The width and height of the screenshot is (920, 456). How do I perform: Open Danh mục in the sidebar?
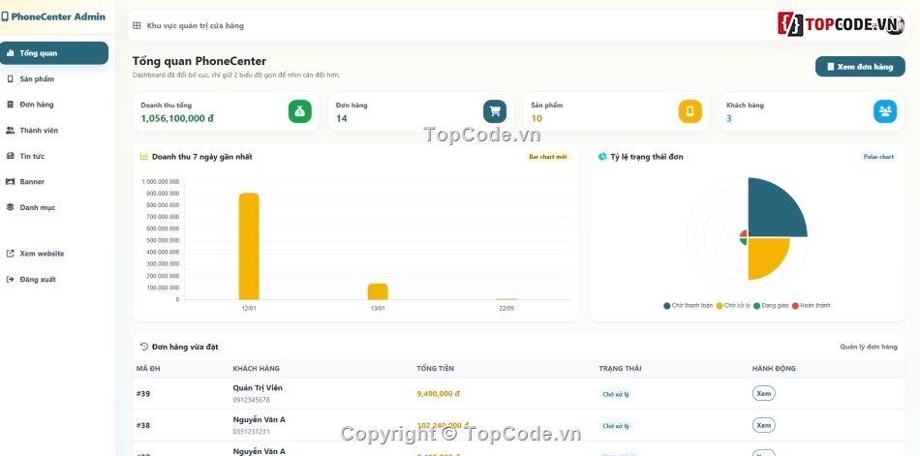pos(54,207)
